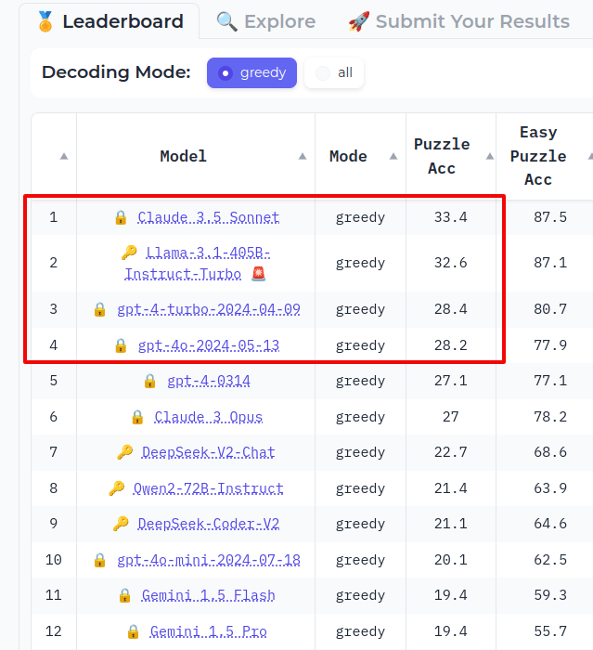Open the Claude 3.5 Sonnet link

[209, 217]
